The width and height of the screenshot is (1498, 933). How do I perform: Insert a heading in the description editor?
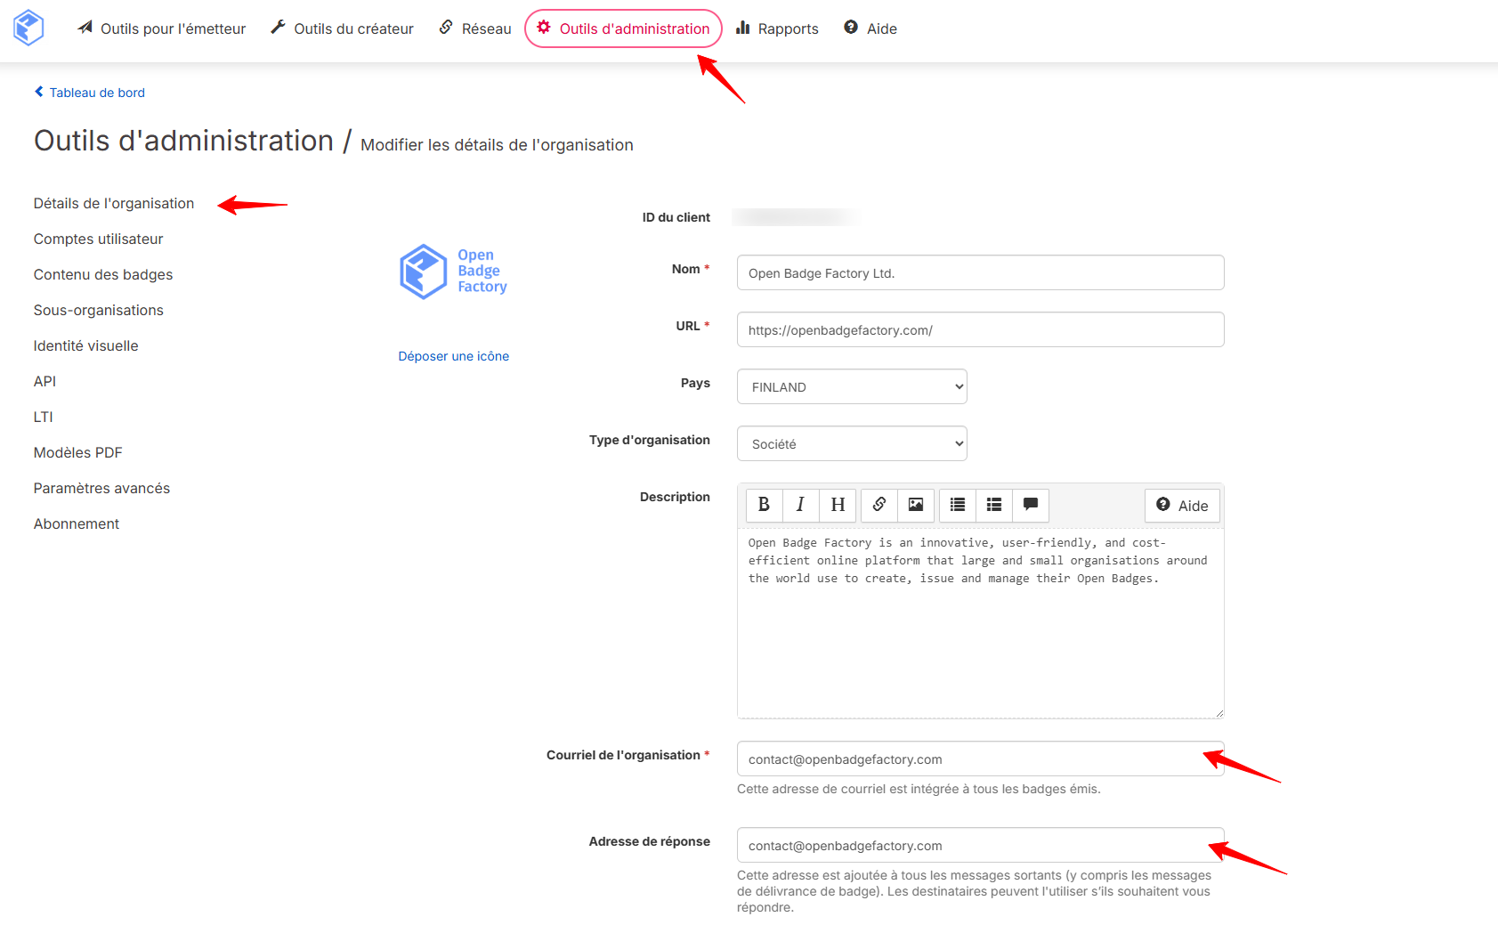838,505
